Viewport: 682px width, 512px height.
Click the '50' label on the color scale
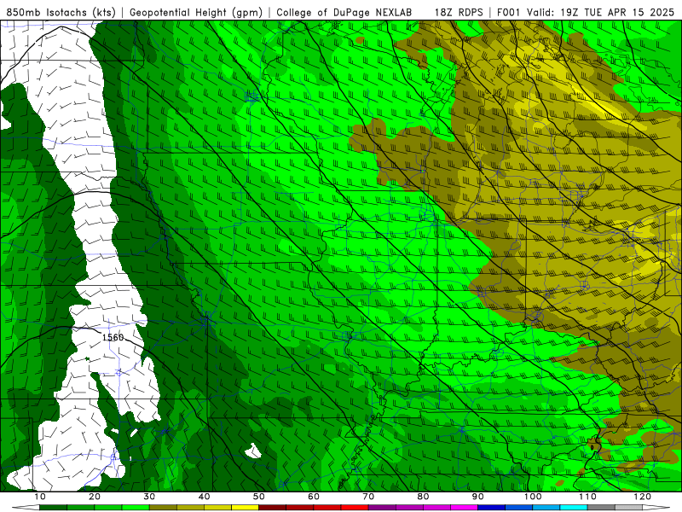coord(259,497)
